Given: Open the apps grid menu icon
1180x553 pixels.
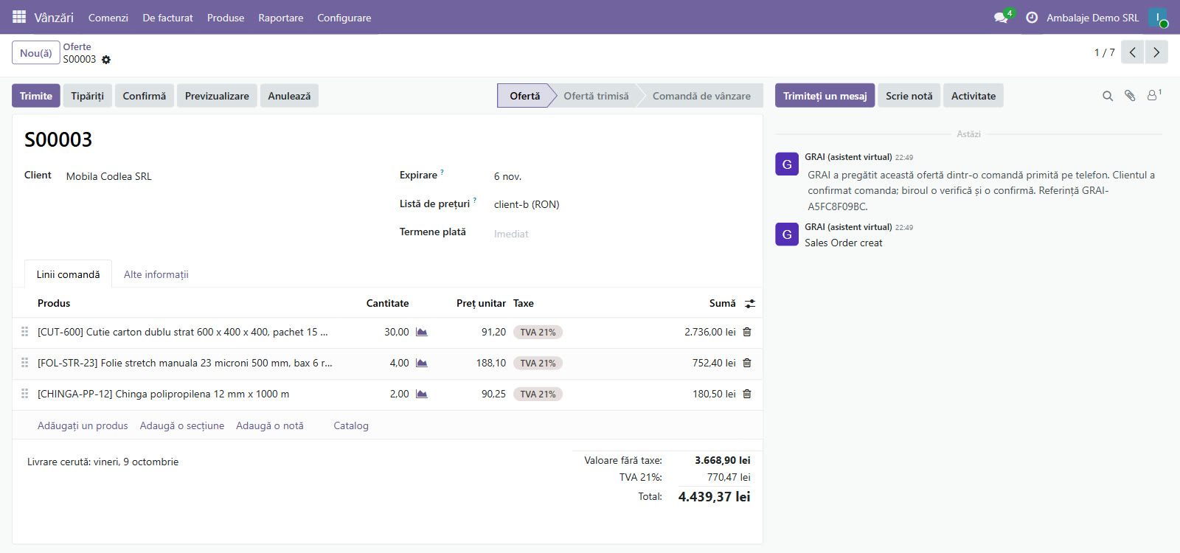Looking at the screenshot, I should pyautogui.click(x=19, y=17).
